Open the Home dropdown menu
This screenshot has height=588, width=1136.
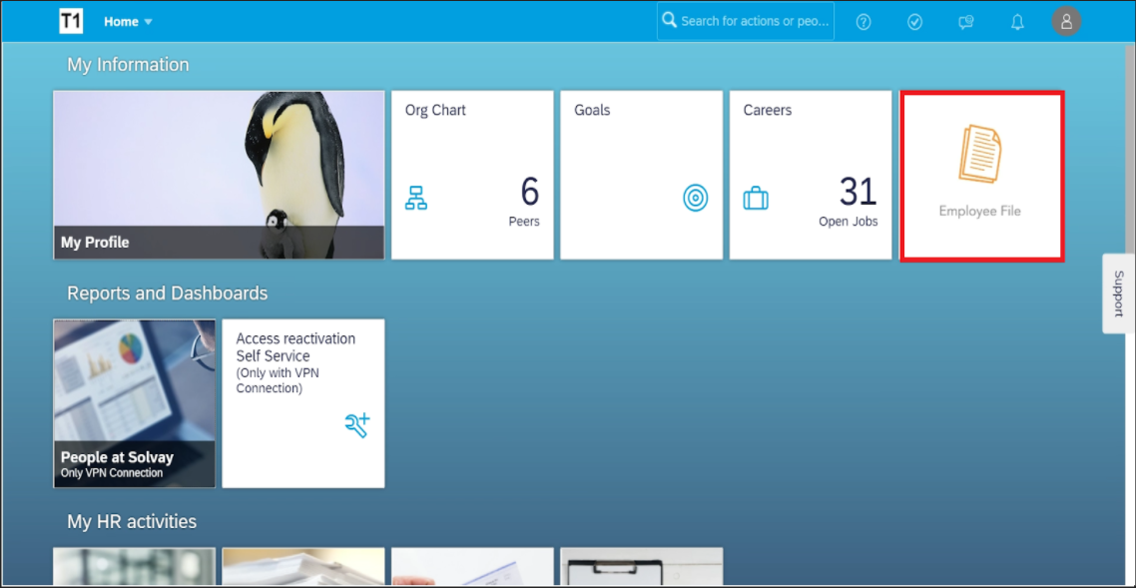(129, 22)
